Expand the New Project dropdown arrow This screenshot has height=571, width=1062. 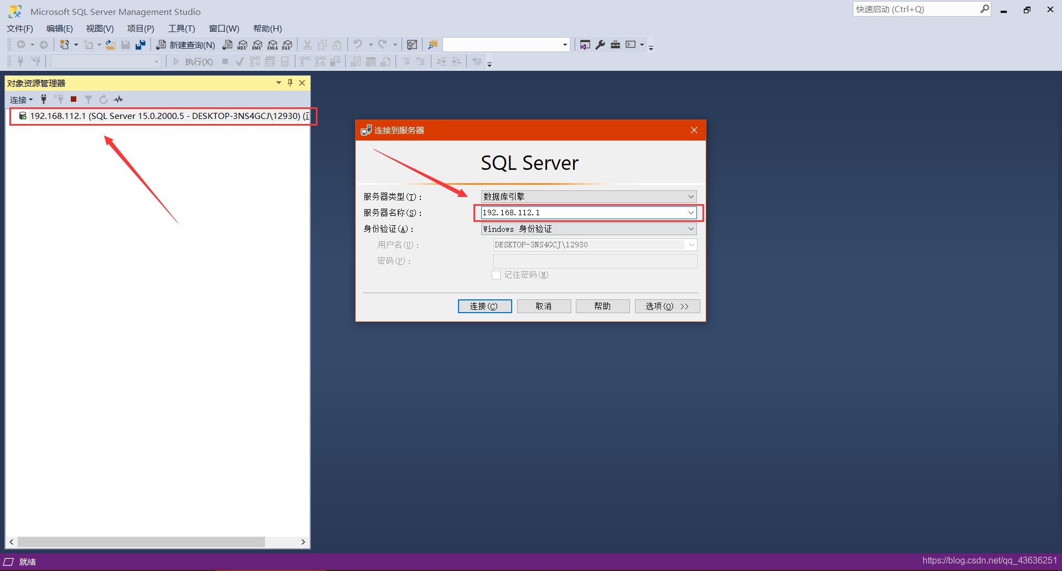point(76,45)
